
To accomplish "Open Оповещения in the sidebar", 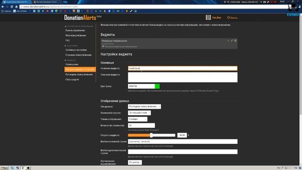I will (x=72, y=64).
